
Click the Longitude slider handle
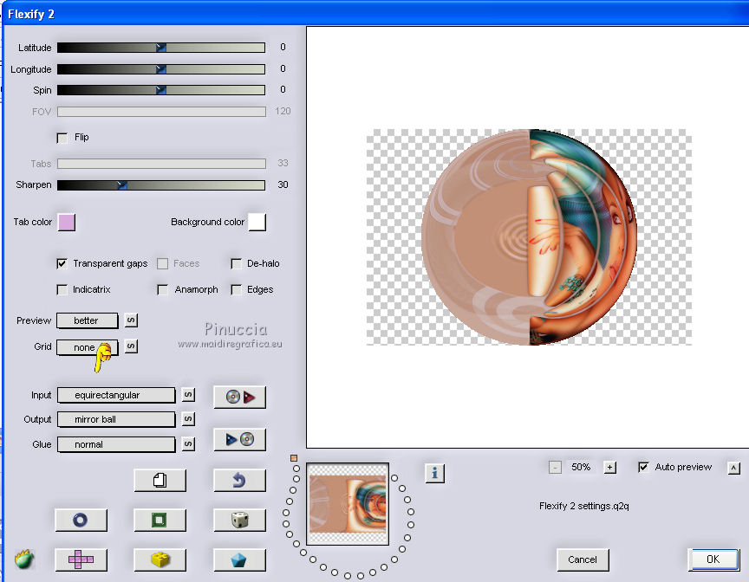[x=161, y=69]
